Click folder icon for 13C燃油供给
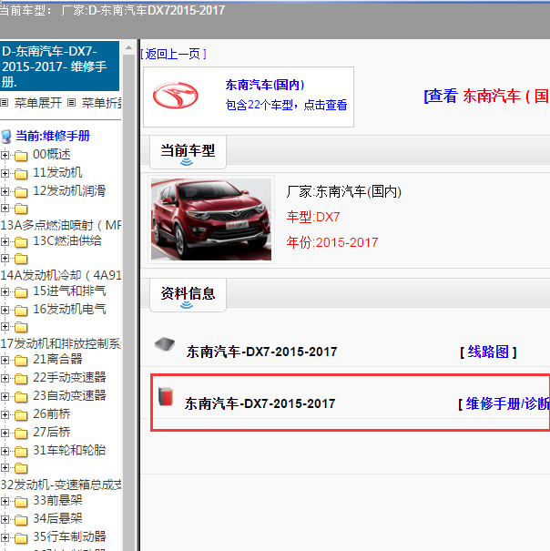 coord(21,241)
